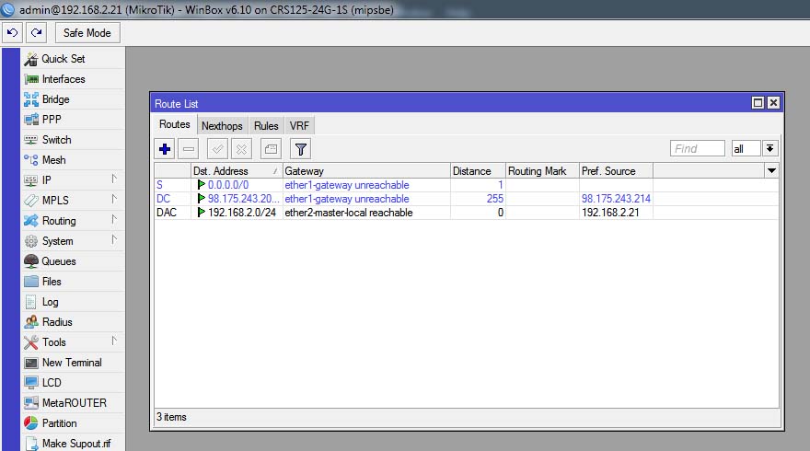The width and height of the screenshot is (810, 451).
Task: Open the Switch section
Action: (73, 140)
